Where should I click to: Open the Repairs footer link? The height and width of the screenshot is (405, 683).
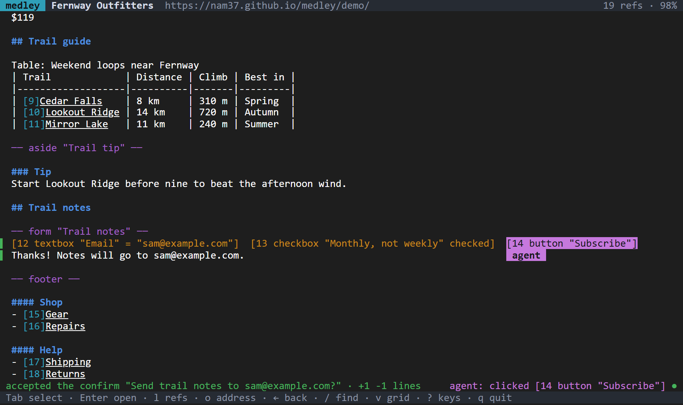point(65,326)
